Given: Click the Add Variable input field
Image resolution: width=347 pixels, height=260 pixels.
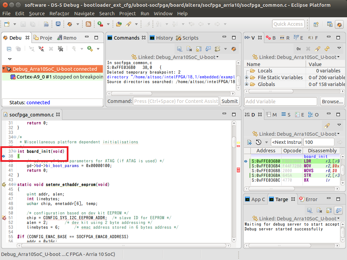Looking at the screenshot, I should click(x=280, y=101).
